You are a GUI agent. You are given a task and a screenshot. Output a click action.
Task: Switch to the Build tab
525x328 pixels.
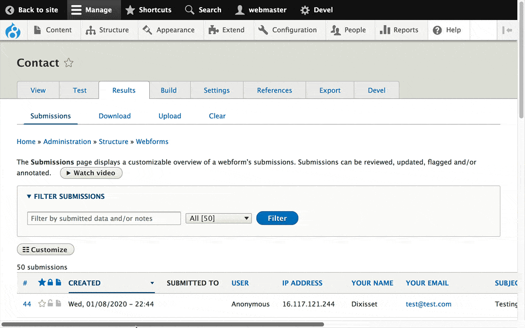pyautogui.click(x=169, y=90)
